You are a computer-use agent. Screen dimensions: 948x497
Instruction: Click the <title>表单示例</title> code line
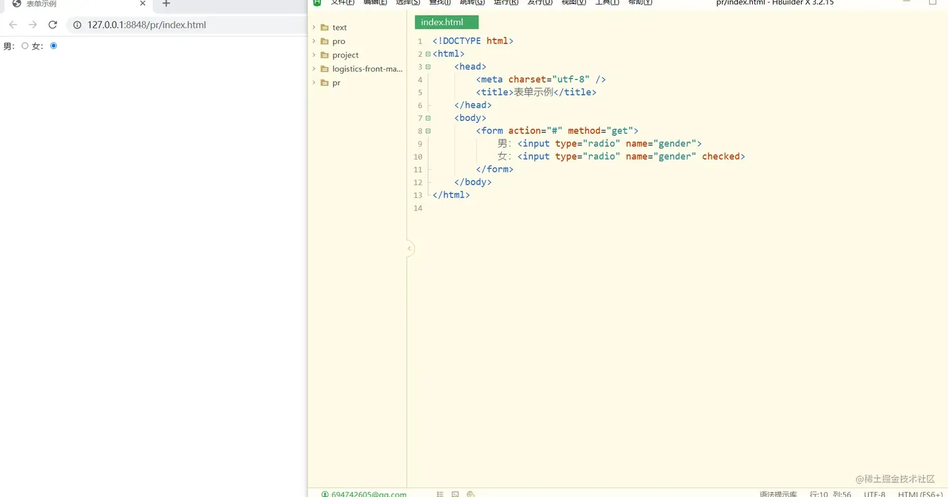pyautogui.click(x=536, y=92)
